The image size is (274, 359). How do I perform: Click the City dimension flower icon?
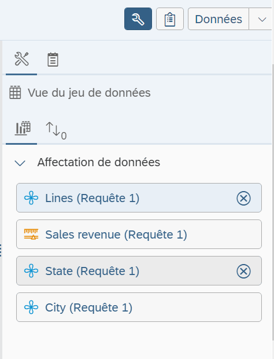pos(31,307)
